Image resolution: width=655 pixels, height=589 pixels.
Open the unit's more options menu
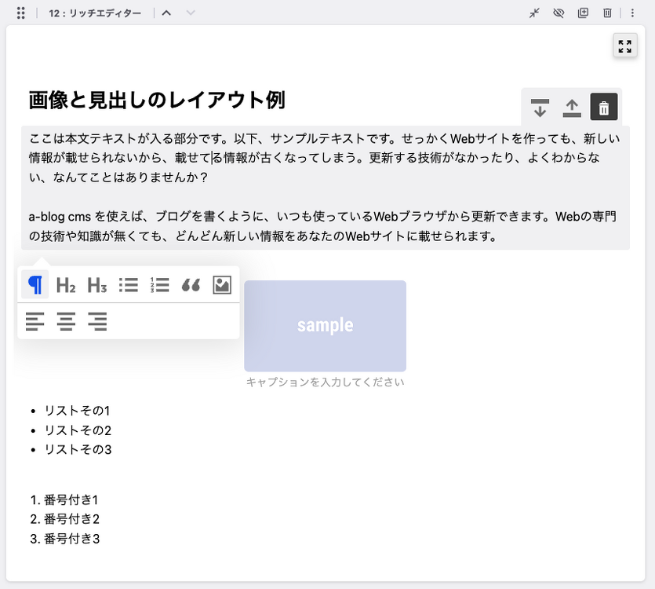point(632,13)
